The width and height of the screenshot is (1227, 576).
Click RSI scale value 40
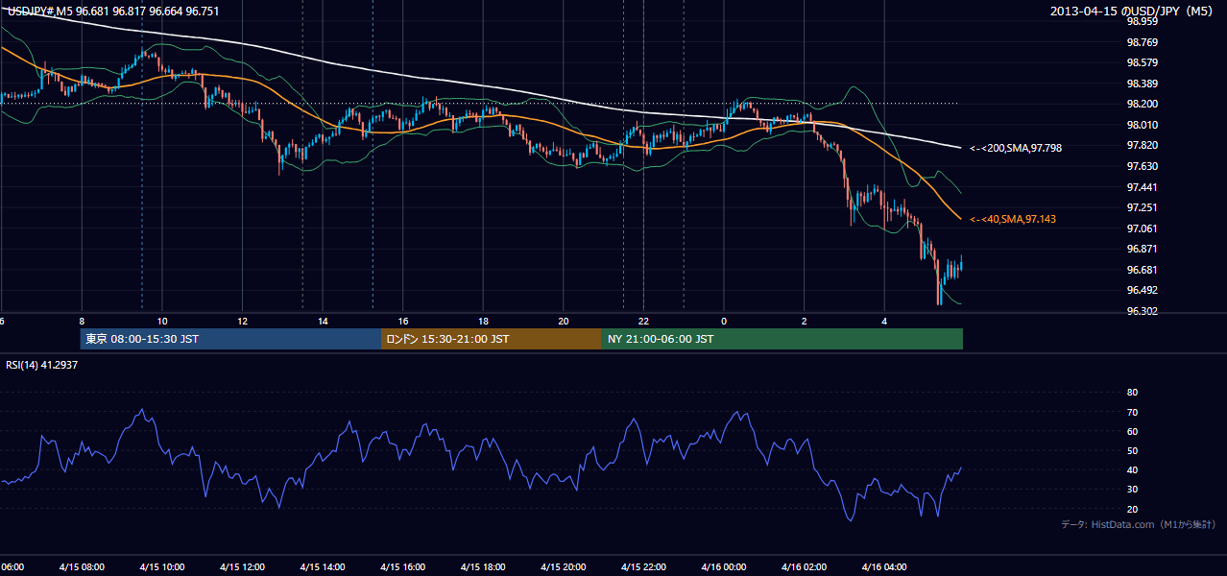pyautogui.click(x=1132, y=469)
